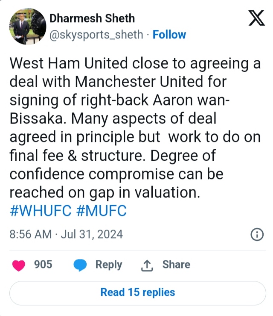Image resolution: width=273 pixels, height=316 pixels.
Task: Click the Reply text label
Action: pyautogui.click(x=108, y=265)
